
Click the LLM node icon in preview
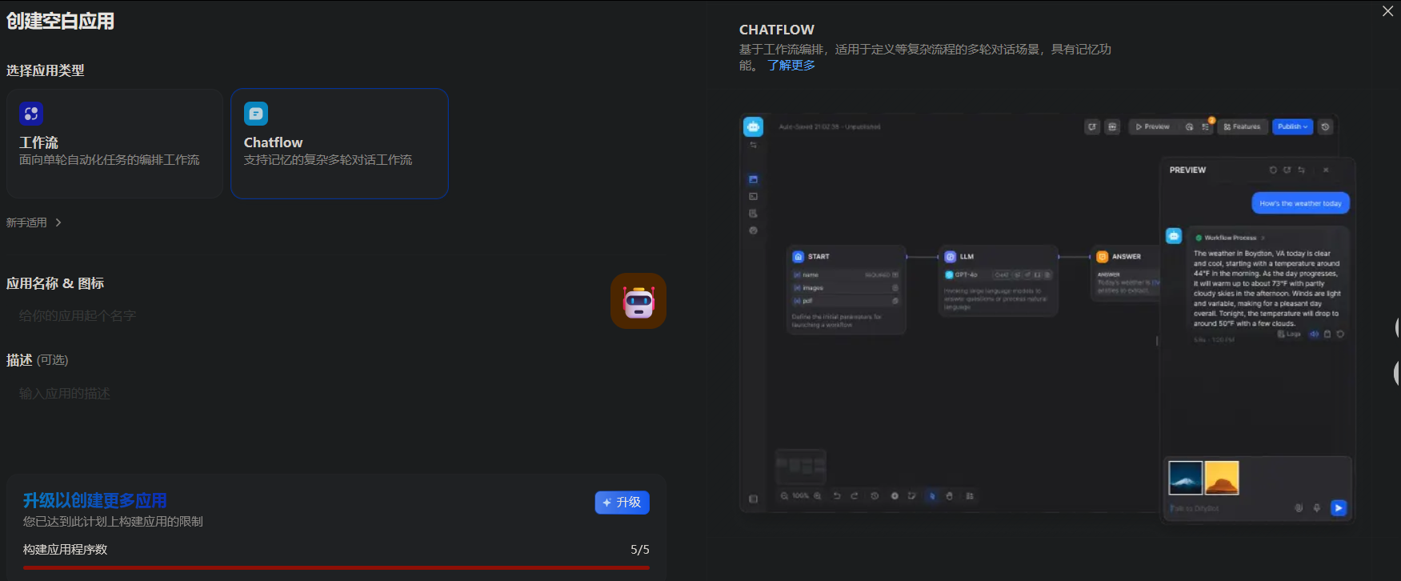coord(950,257)
